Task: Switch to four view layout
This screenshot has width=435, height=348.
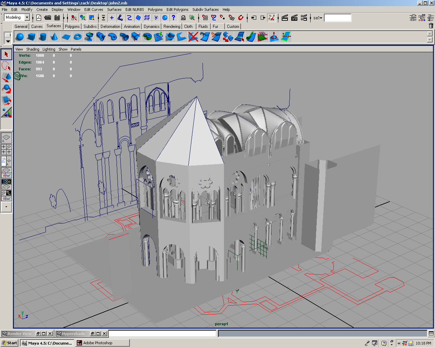Action: [x=6, y=150]
